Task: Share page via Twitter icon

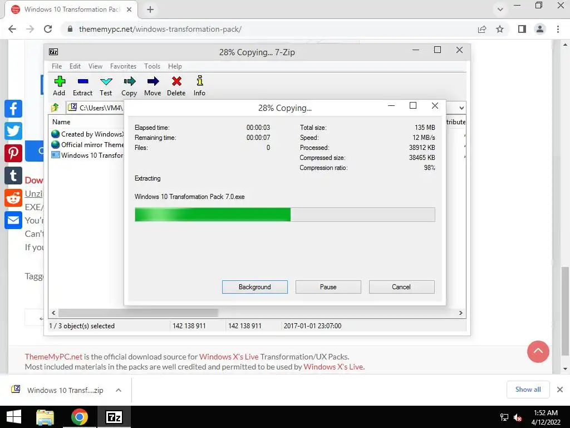Action: point(13,130)
